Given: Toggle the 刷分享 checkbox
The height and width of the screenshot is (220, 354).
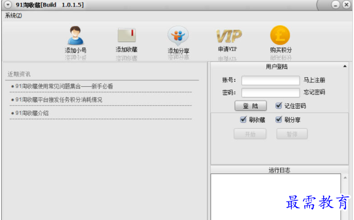Looking at the screenshot, I should [279, 119].
